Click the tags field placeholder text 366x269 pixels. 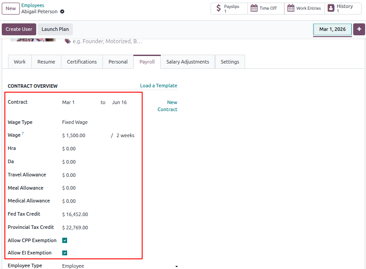pyautogui.click(x=107, y=41)
